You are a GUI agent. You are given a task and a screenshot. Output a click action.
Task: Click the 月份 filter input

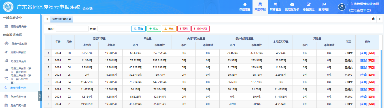pos(114,29)
